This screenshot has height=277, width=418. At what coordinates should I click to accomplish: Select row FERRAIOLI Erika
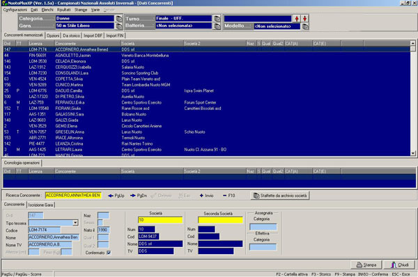207,102
